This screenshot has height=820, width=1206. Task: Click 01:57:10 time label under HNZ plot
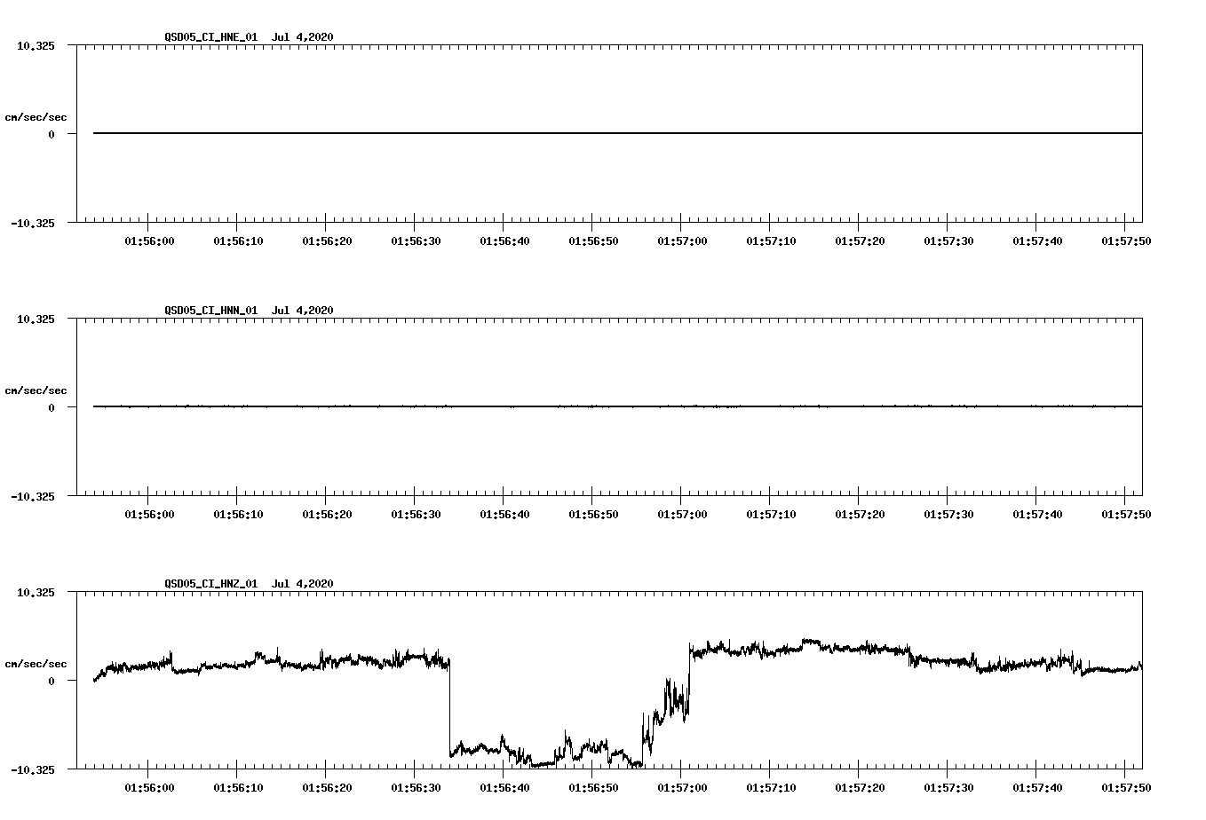pos(771,788)
